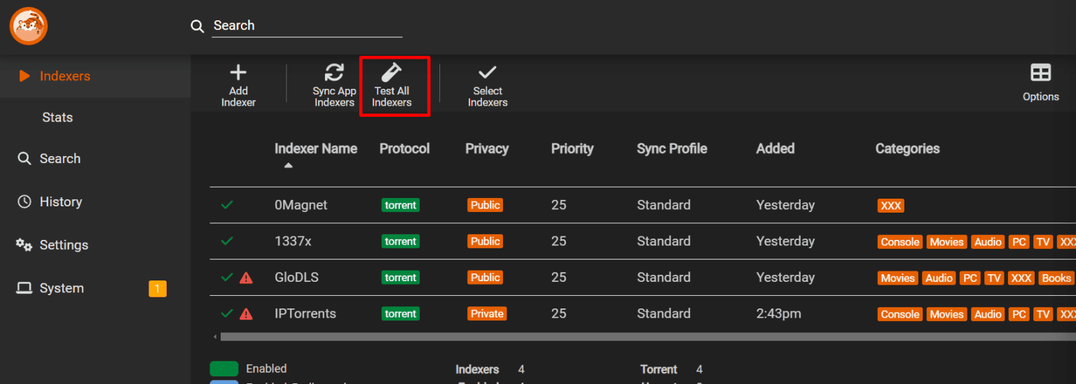
Task: Click the search magnifier icon in header
Action: [197, 26]
